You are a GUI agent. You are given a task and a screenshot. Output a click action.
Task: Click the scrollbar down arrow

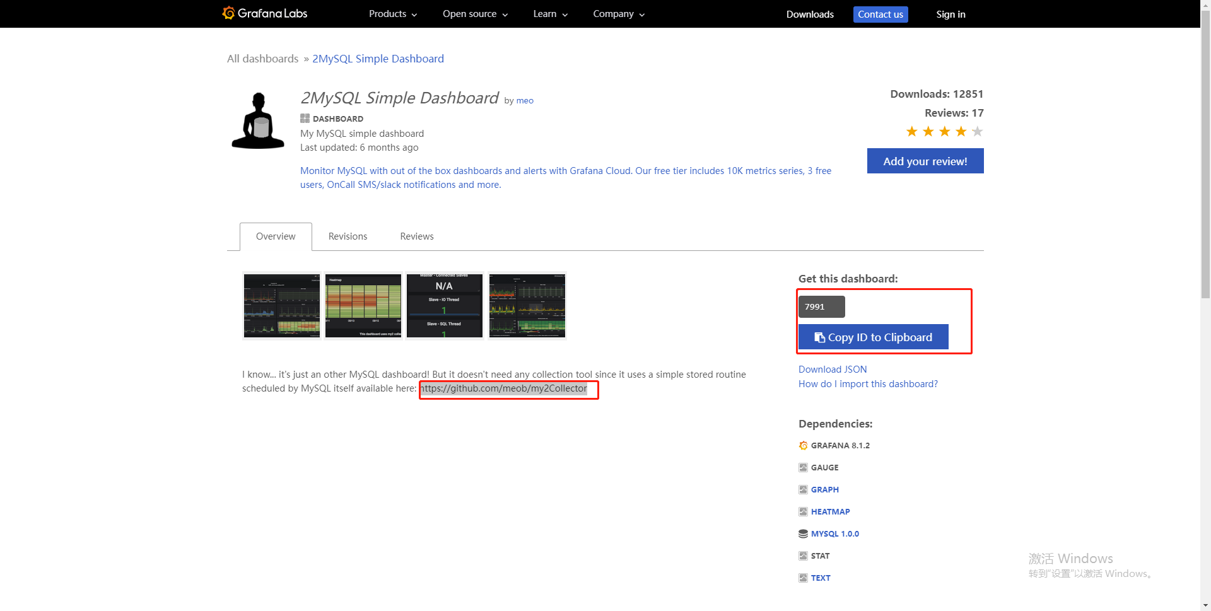coord(1205,605)
